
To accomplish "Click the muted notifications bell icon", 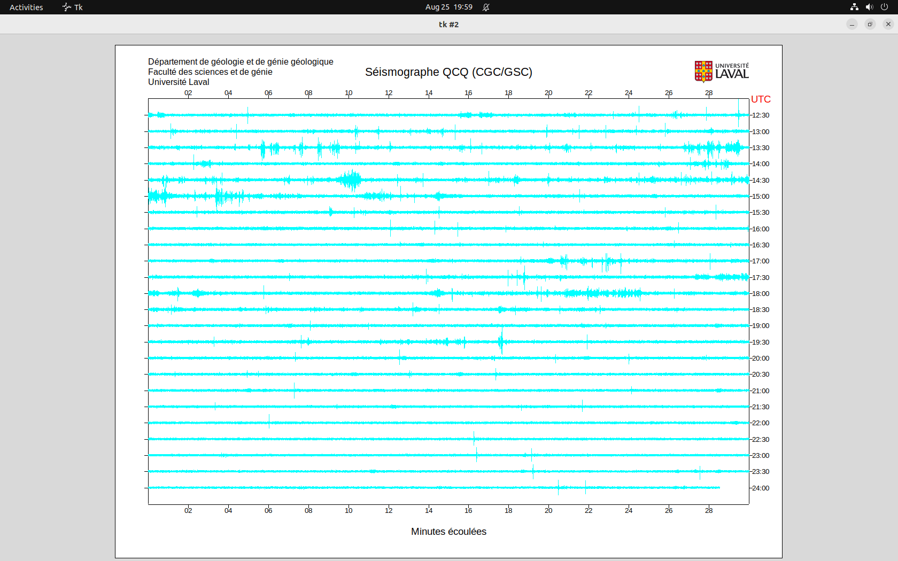I will click(x=486, y=7).
